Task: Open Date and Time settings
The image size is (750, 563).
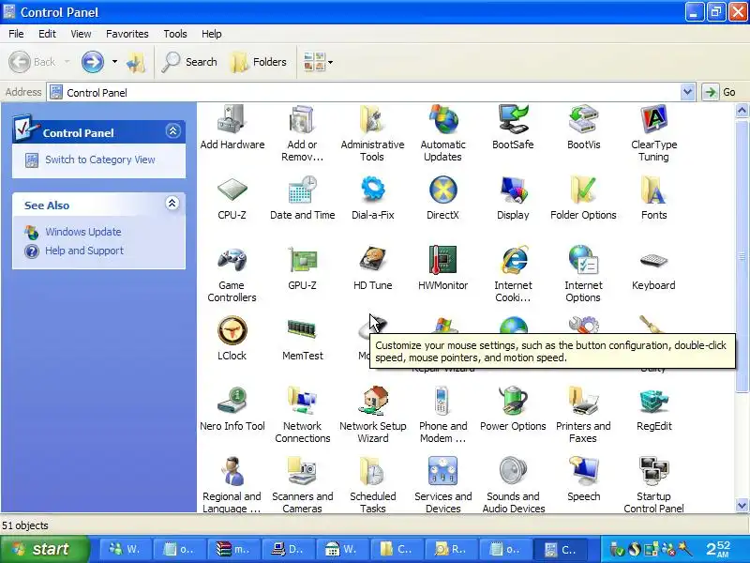Action: pos(302,198)
